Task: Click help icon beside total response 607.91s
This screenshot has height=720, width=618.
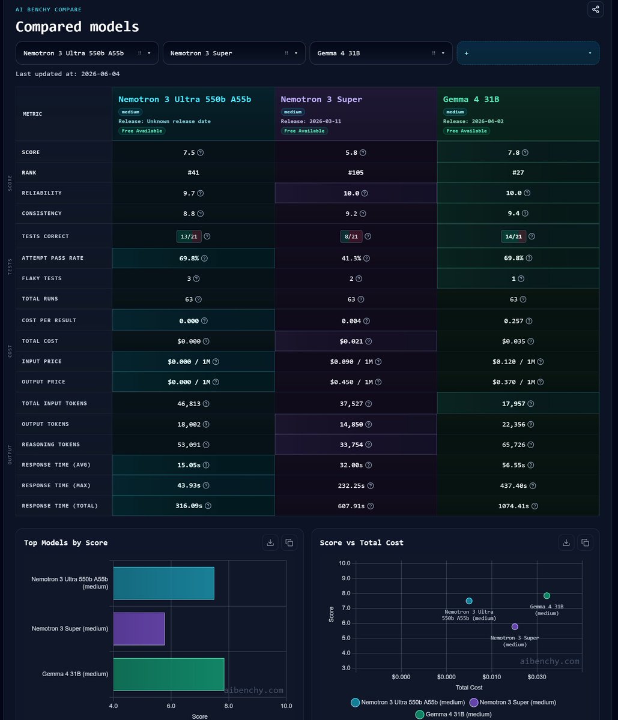Action: [371, 506]
